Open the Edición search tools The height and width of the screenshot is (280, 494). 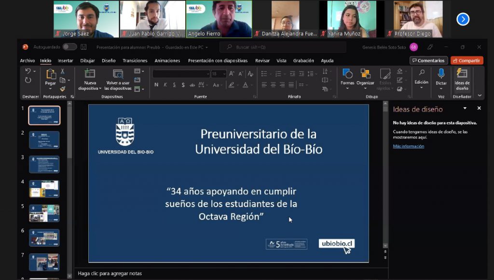click(x=421, y=79)
